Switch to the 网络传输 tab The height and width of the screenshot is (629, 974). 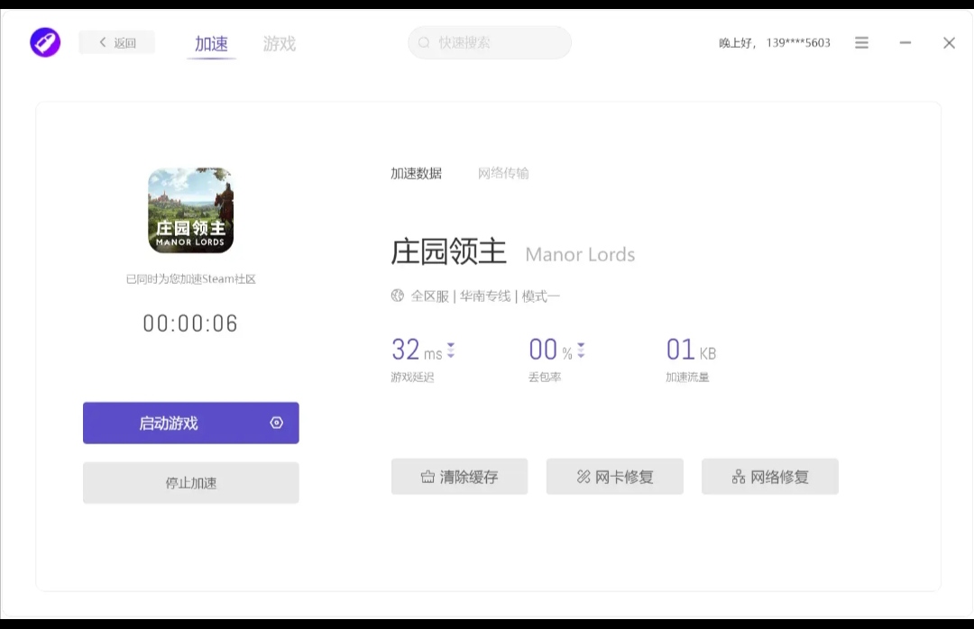(x=503, y=173)
